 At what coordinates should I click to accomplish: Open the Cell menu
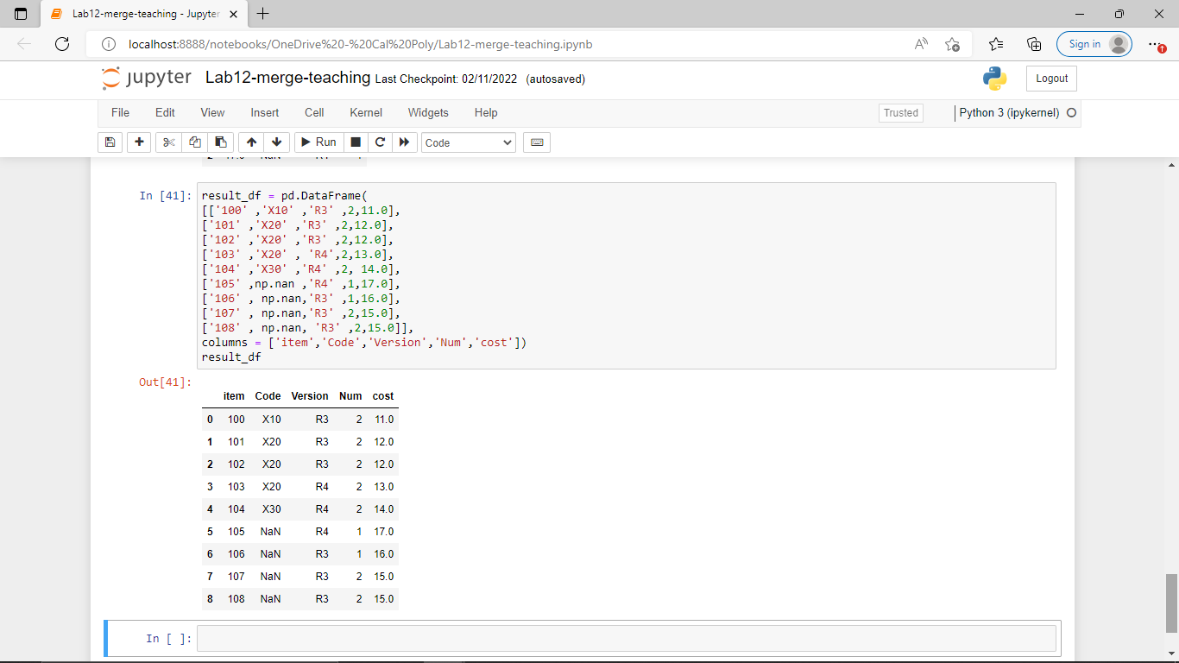[x=314, y=113]
